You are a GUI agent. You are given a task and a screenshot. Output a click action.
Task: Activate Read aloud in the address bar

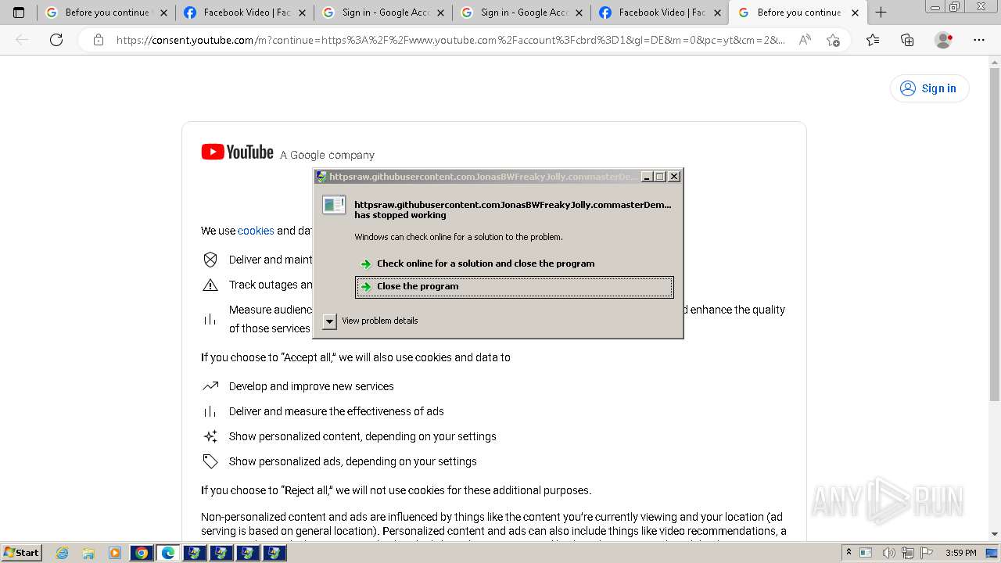[805, 40]
